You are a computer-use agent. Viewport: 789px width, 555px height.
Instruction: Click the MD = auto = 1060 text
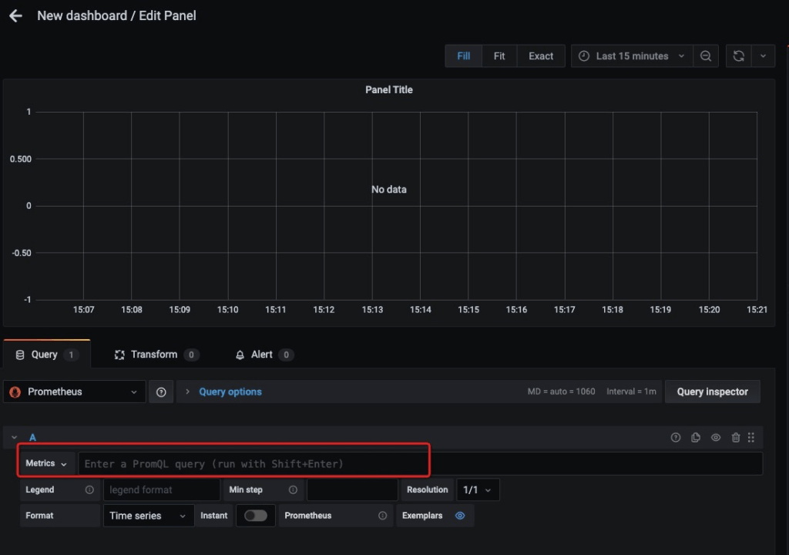[561, 392]
